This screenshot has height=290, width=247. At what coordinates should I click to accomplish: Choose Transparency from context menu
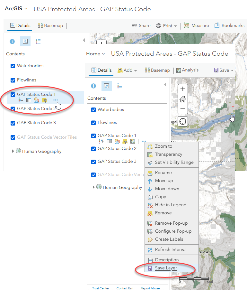click(x=172, y=154)
